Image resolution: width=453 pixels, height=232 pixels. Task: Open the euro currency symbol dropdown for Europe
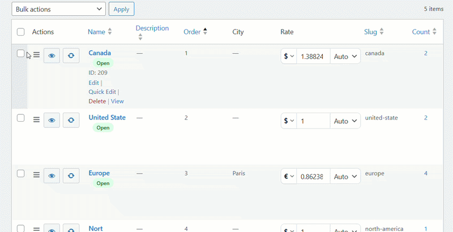pyautogui.click(x=289, y=177)
